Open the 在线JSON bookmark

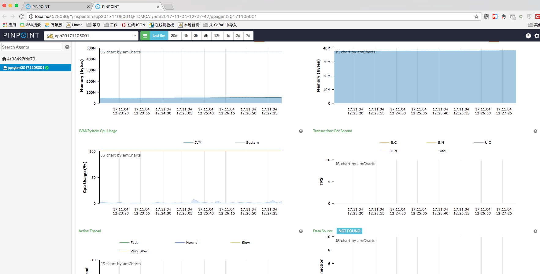[x=133, y=25]
